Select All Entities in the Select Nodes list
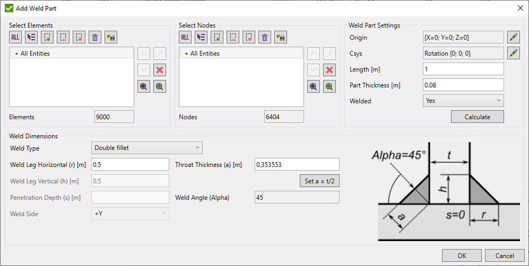 click(x=205, y=54)
